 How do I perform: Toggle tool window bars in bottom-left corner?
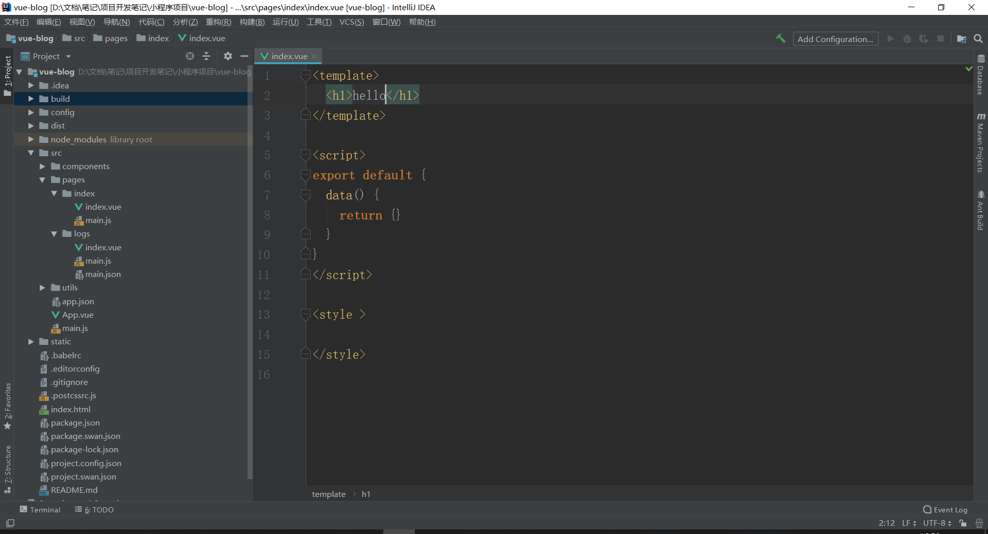[x=10, y=523]
